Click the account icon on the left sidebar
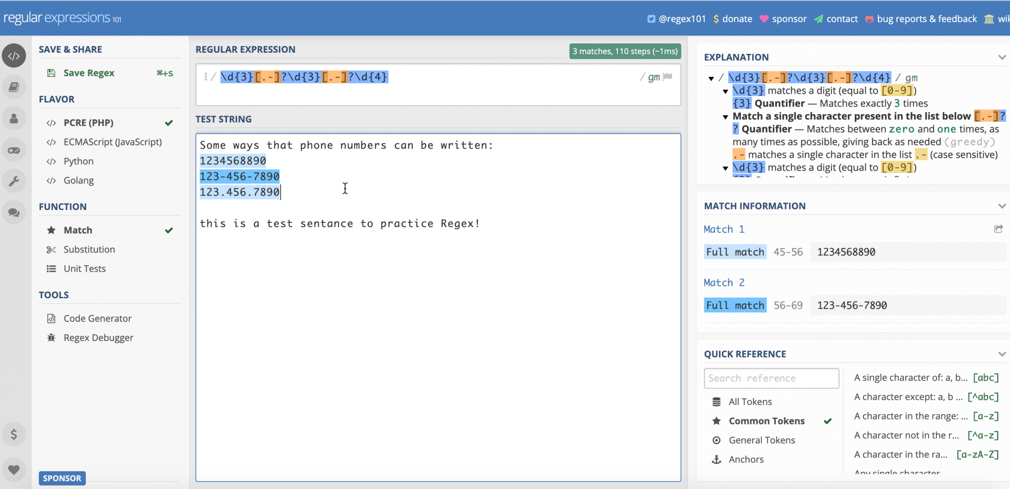Screen dimensions: 1010x489 pos(14,118)
